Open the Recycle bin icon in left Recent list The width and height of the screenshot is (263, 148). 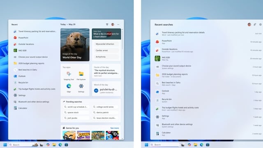tap(15, 83)
